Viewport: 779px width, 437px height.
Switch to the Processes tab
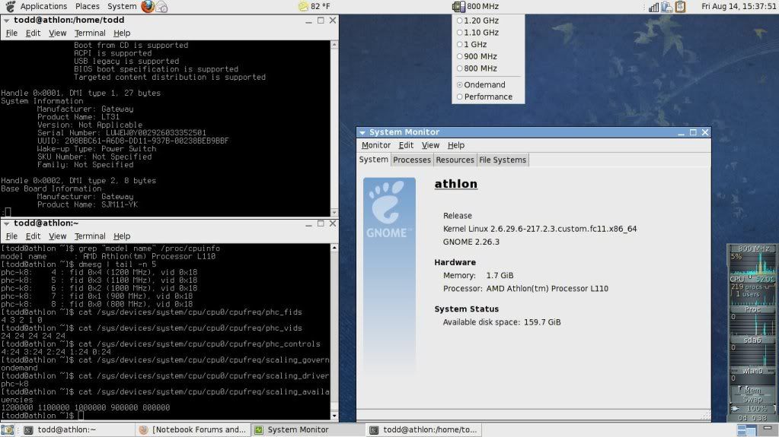411,160
